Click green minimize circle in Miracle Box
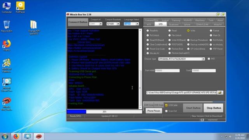Image resolution: width=249 pixels, height=140 pixels. pos(218,14)
